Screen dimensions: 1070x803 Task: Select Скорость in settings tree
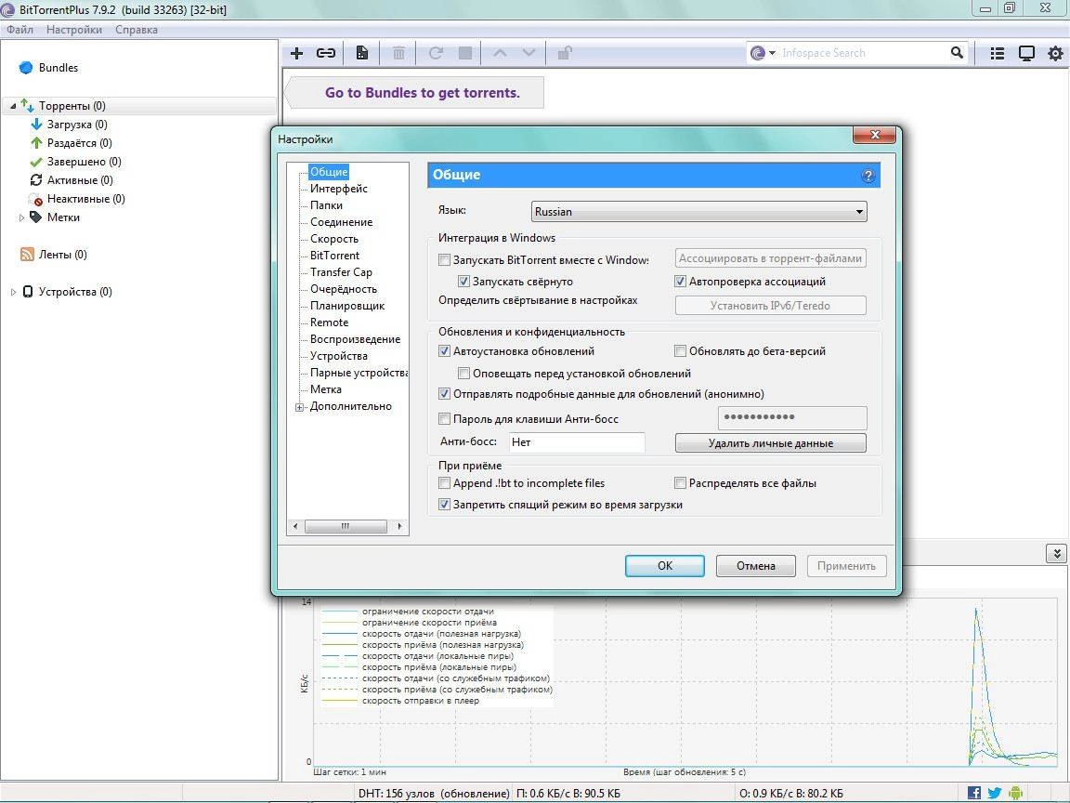[334, 238]
